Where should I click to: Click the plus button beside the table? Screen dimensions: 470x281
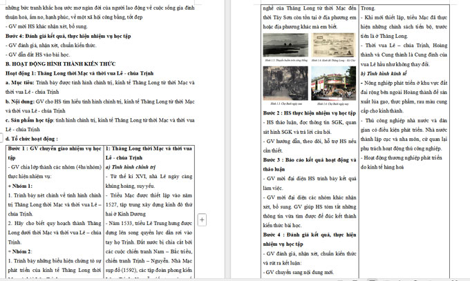203,220
